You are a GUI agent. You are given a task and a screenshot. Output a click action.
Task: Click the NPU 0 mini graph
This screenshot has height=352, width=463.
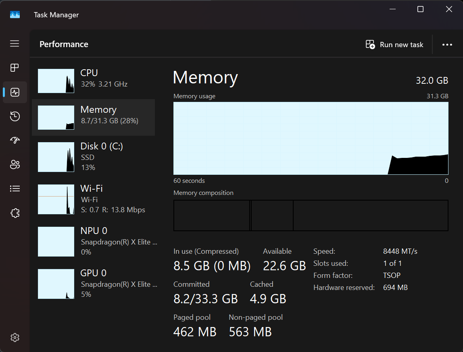[56, 242]
